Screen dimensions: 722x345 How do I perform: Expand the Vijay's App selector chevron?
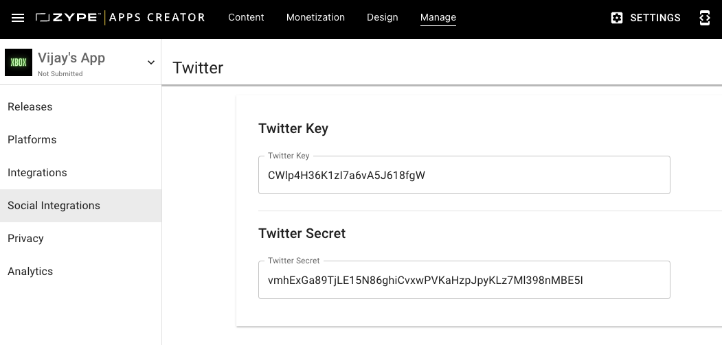[x=150, y=62]
